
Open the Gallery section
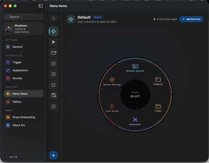point(24,102)
